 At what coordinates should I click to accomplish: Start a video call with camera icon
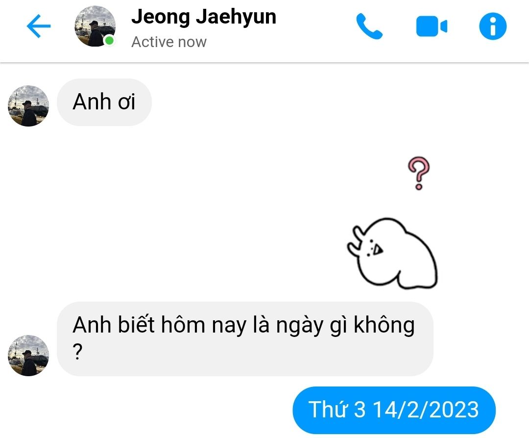click(432, 26)
